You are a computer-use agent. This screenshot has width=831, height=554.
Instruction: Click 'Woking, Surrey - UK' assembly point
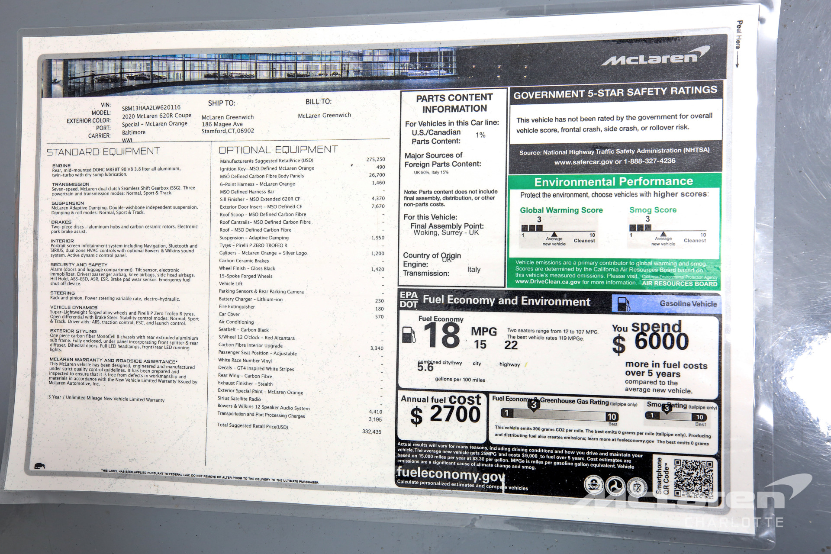[446, 233]
